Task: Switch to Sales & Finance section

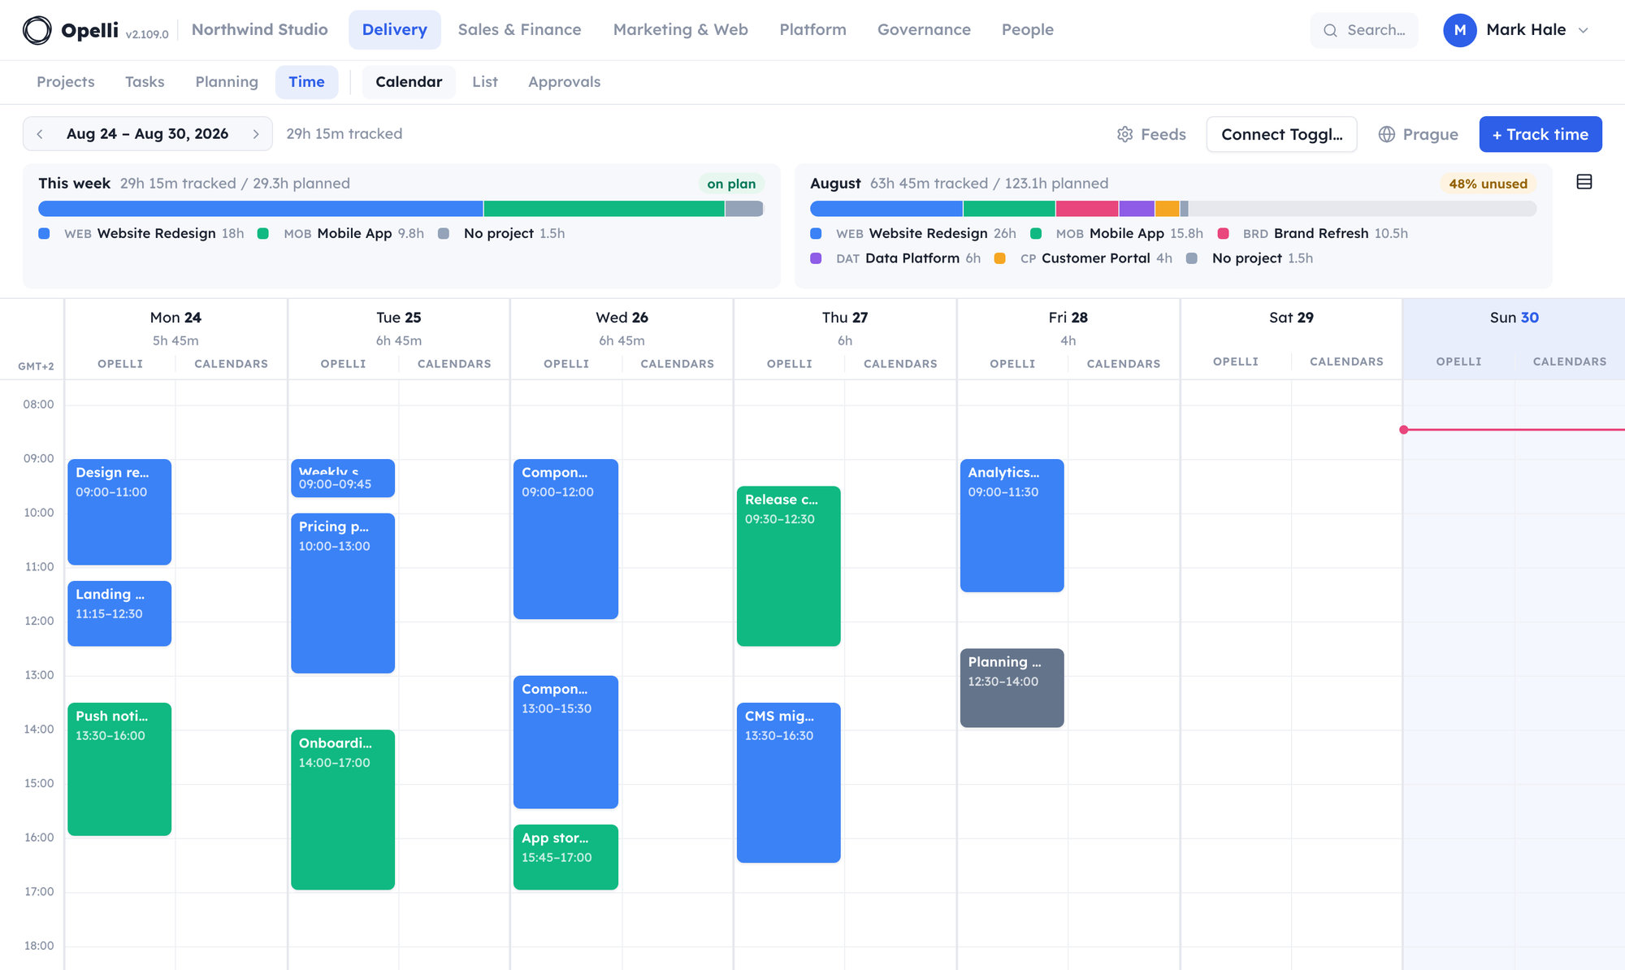Action: pos(519,30)
